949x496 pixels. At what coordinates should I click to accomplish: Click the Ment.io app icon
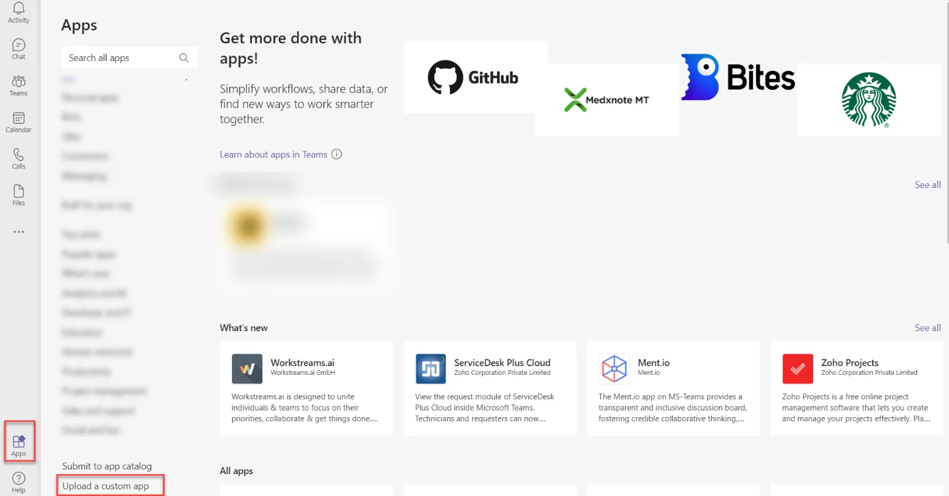tap(614, 369)
